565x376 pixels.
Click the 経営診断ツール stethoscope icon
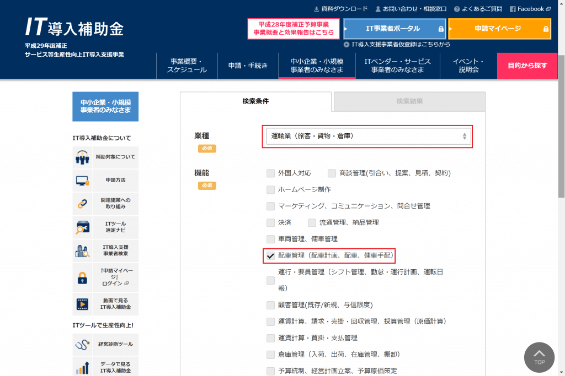click(x=82, y=345)
